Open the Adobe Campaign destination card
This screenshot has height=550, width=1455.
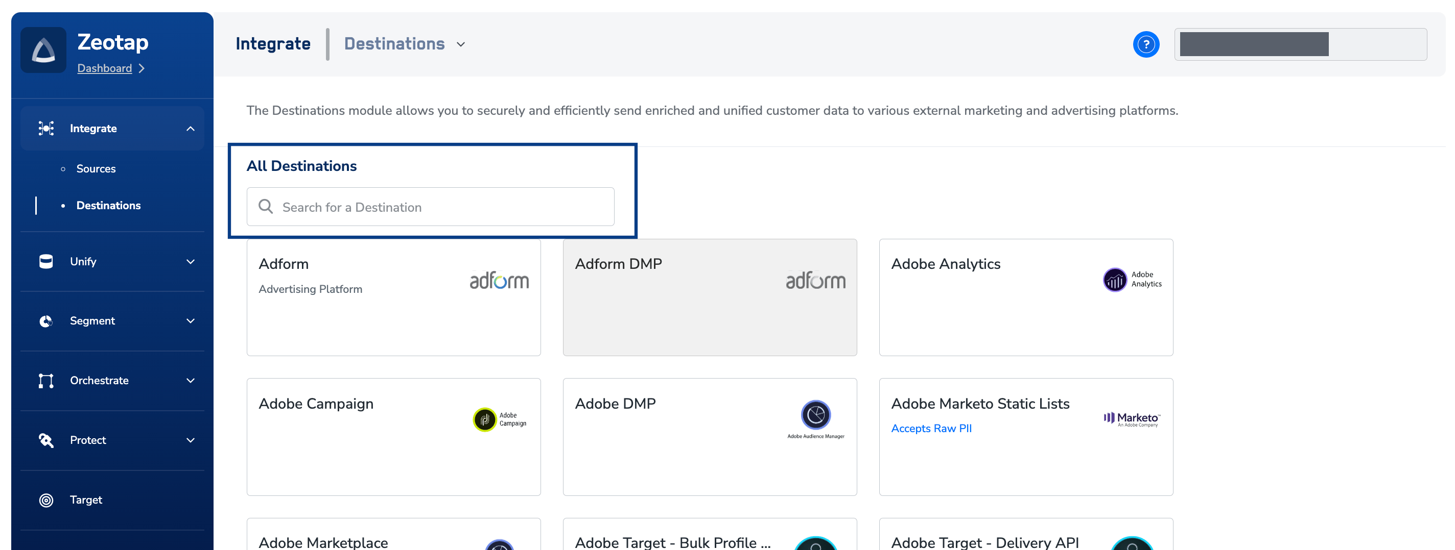coord(394,437)
